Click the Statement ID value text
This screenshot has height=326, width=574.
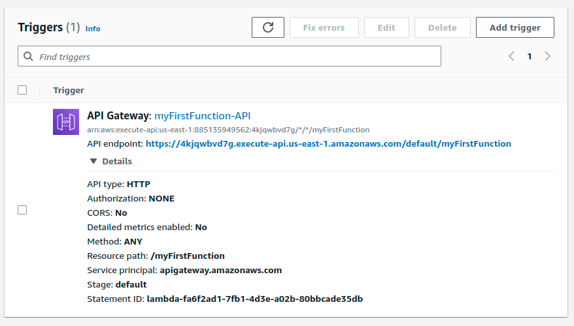click(254, 299)
